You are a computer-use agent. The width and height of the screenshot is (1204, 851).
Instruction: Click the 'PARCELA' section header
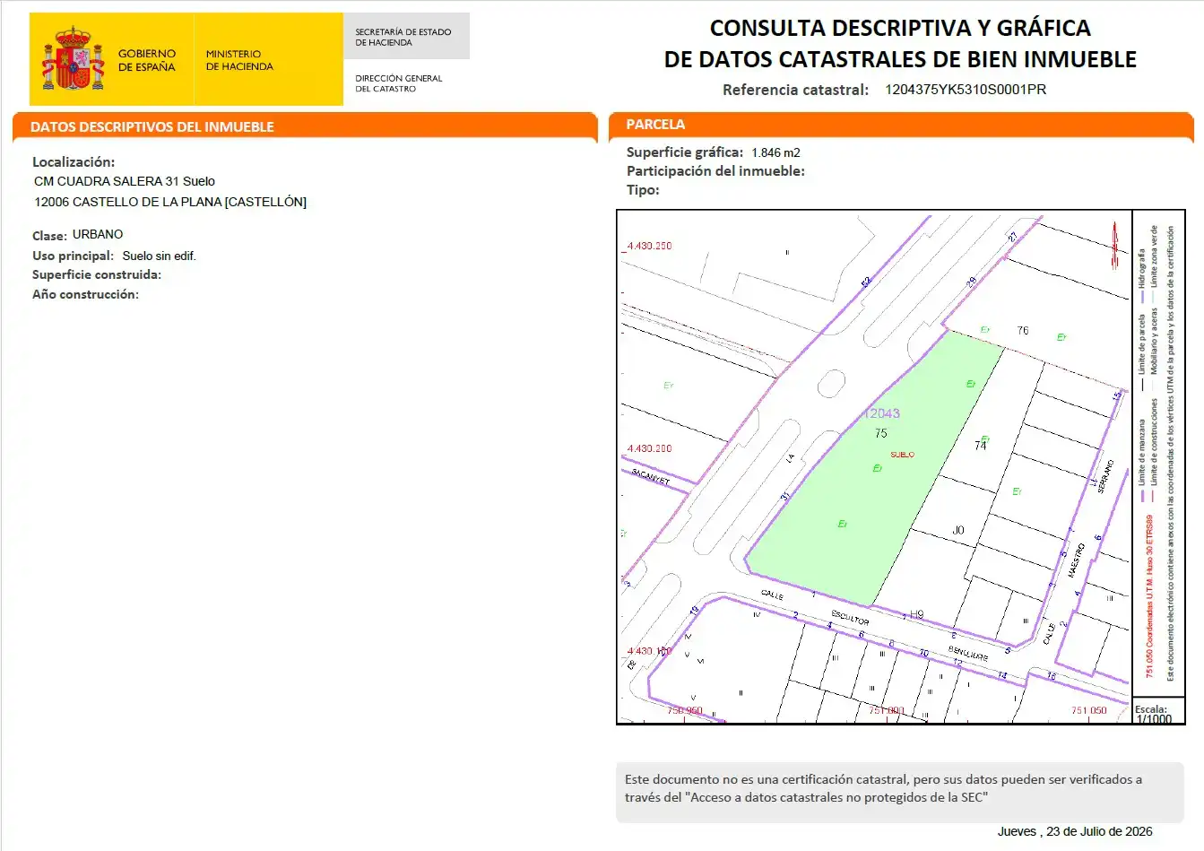(x=655, y=125)
